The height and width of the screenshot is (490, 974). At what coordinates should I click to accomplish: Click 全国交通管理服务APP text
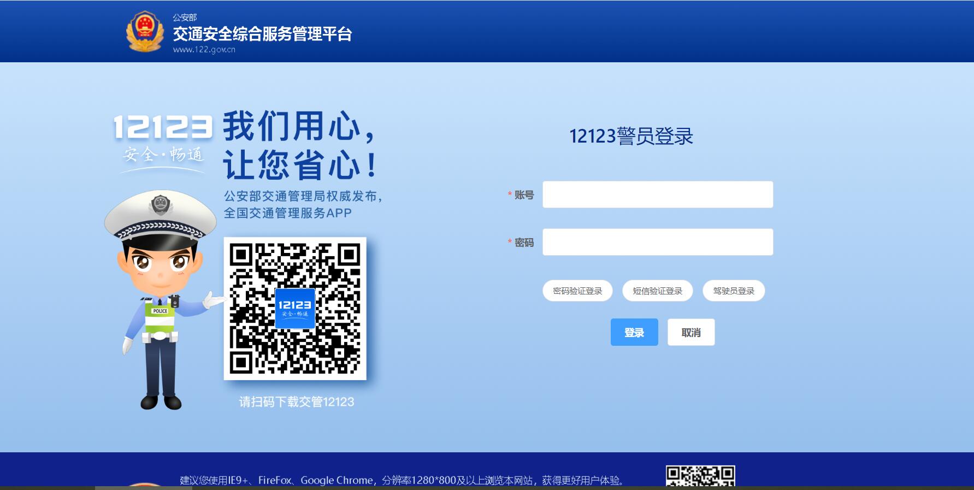288,213
